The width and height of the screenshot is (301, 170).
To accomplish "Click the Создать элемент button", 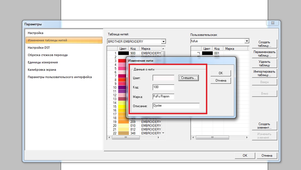I will (264, 126).
